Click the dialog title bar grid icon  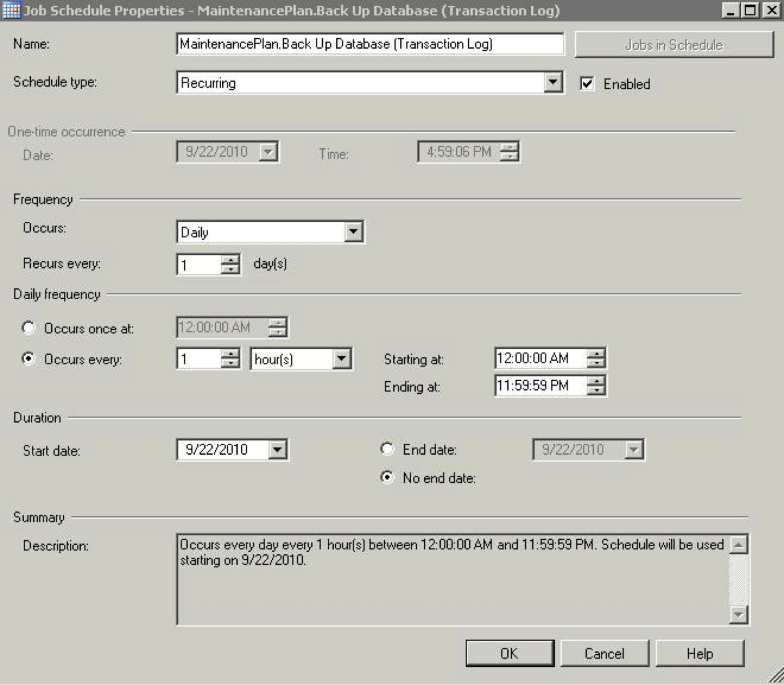click(x=11, y=10)
